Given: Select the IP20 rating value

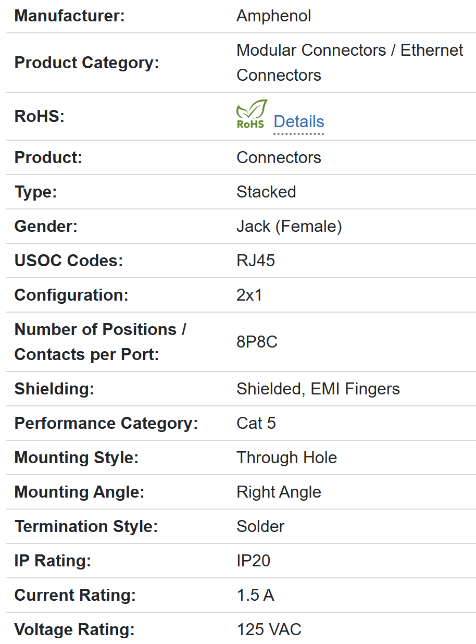Looking at the screenshot, I should click(x=254, y=561).
